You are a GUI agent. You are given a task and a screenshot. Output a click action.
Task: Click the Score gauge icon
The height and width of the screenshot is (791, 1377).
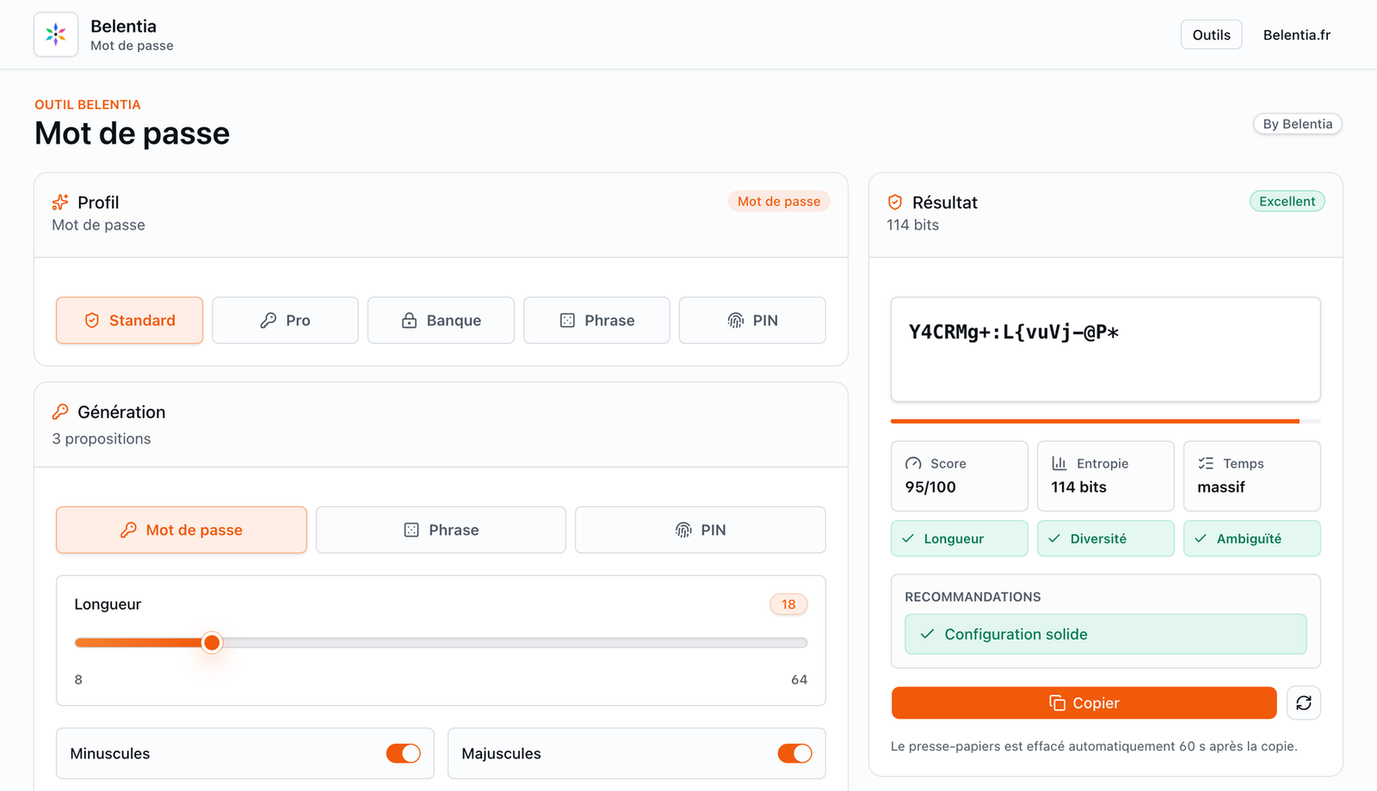(913, 463)
